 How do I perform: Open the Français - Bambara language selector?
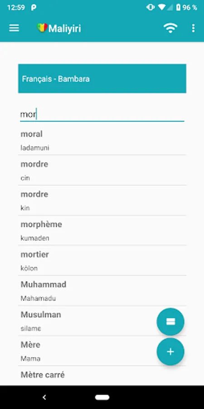(102, 79)
